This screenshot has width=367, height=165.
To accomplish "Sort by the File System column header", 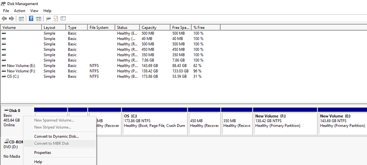I will pyautogui.click(x=101, y=28).
